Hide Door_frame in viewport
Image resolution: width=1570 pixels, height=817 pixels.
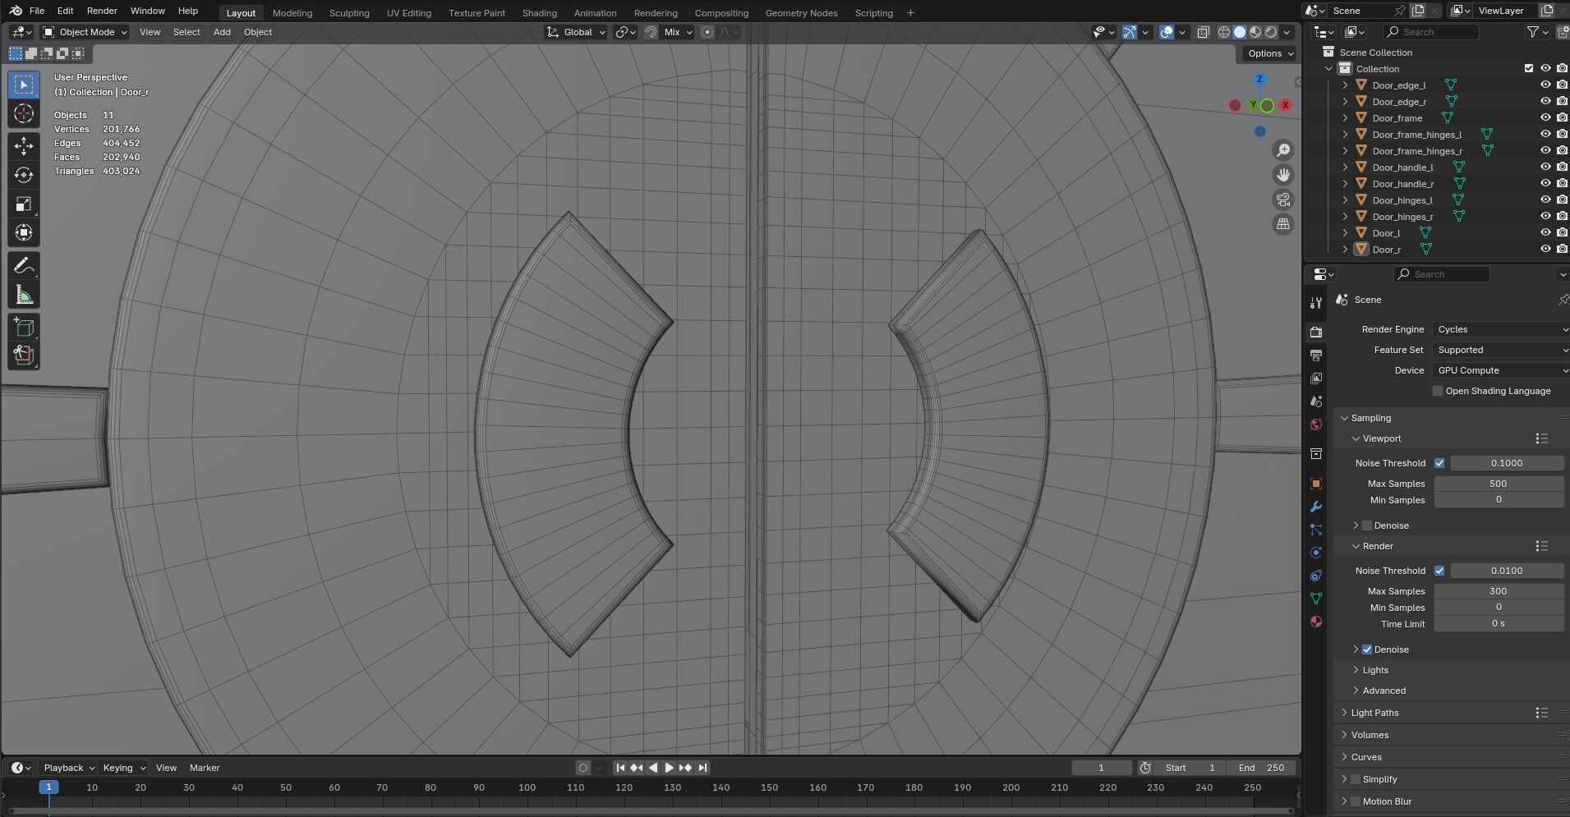point(1545,118)
